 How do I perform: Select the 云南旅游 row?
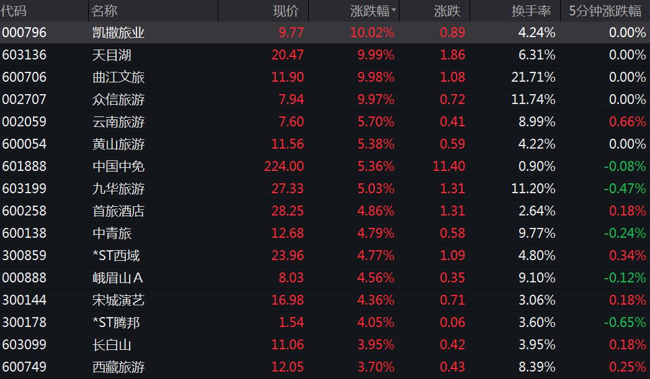coord(325,121)
